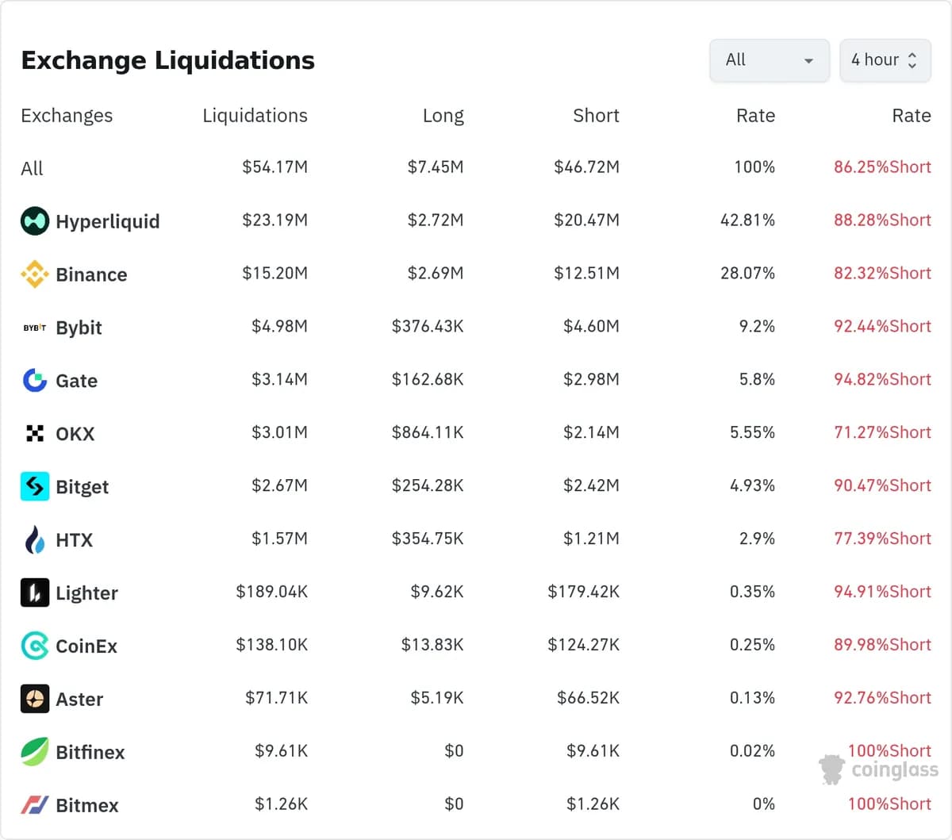
Task: Click the Bitget logo icon
Action: pyautogui.click(x=35, y=486)
